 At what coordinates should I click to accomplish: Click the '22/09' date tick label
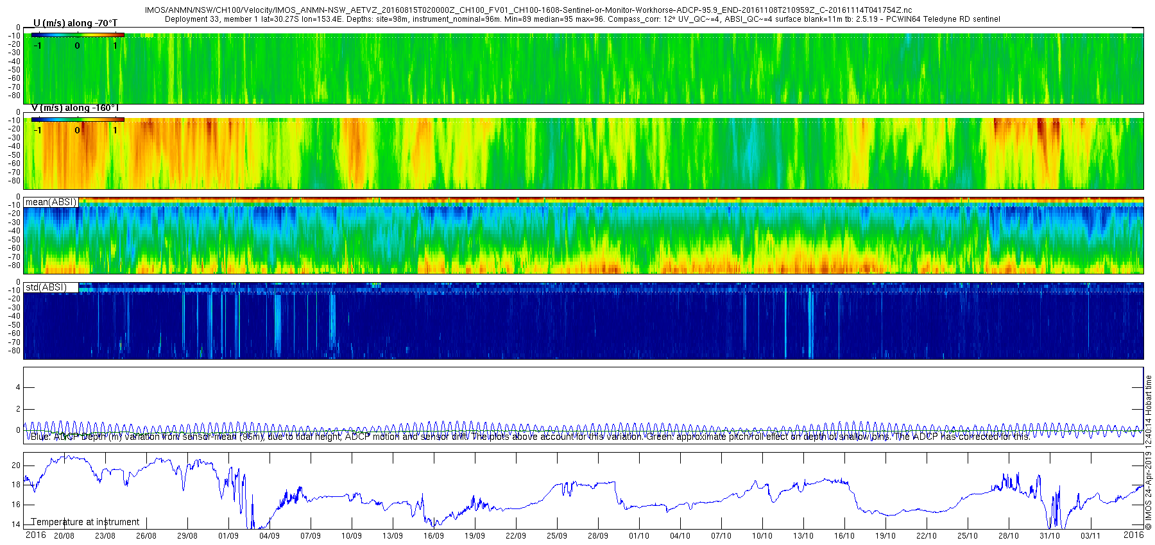(516, 536)
